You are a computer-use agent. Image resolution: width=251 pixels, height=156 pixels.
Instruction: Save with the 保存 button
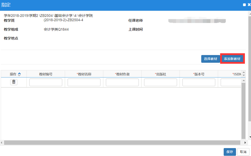pos(230,152)
